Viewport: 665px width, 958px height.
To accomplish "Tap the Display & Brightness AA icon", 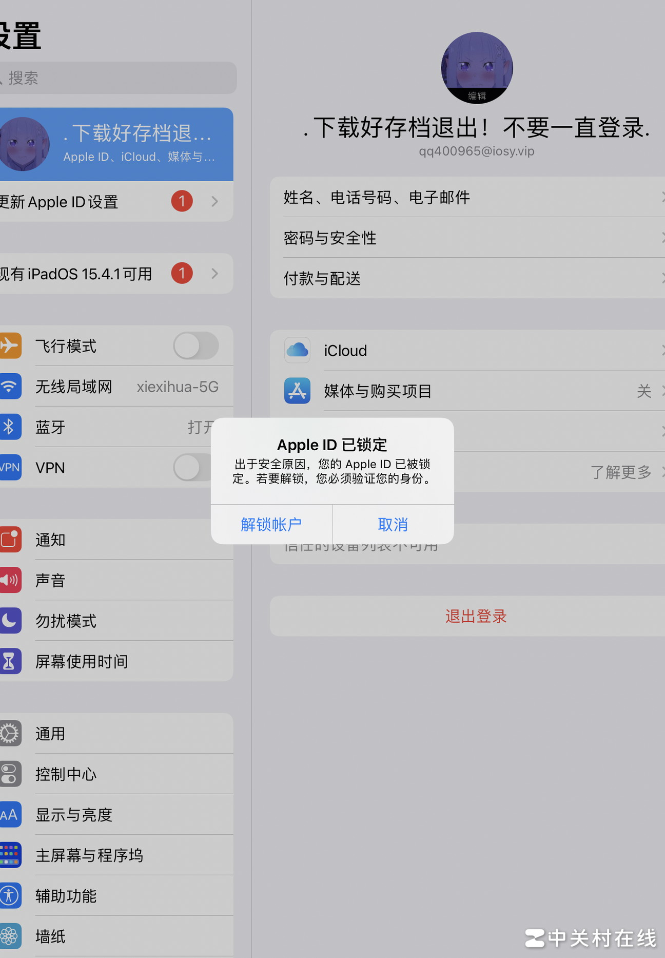I will click(9, 814).
